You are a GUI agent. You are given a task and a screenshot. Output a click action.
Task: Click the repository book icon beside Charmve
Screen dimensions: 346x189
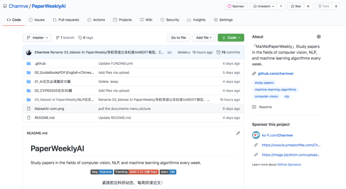click(x=5, y=6)
